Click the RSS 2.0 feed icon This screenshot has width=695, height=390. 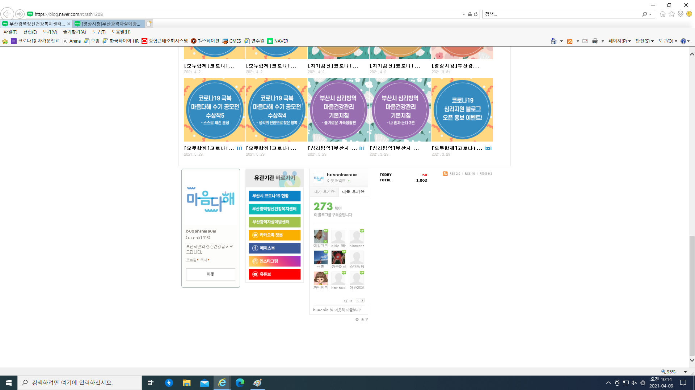click(445, 174)
